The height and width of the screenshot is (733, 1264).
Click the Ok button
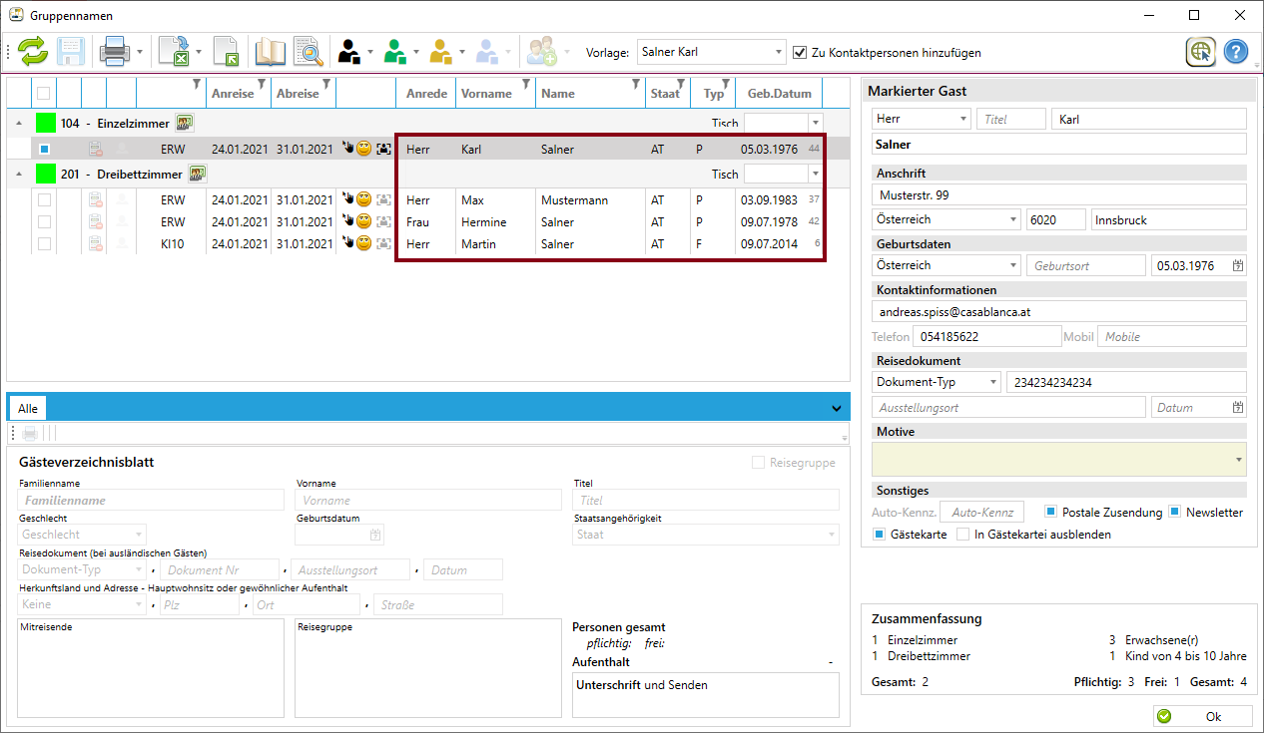(1203, 716)
